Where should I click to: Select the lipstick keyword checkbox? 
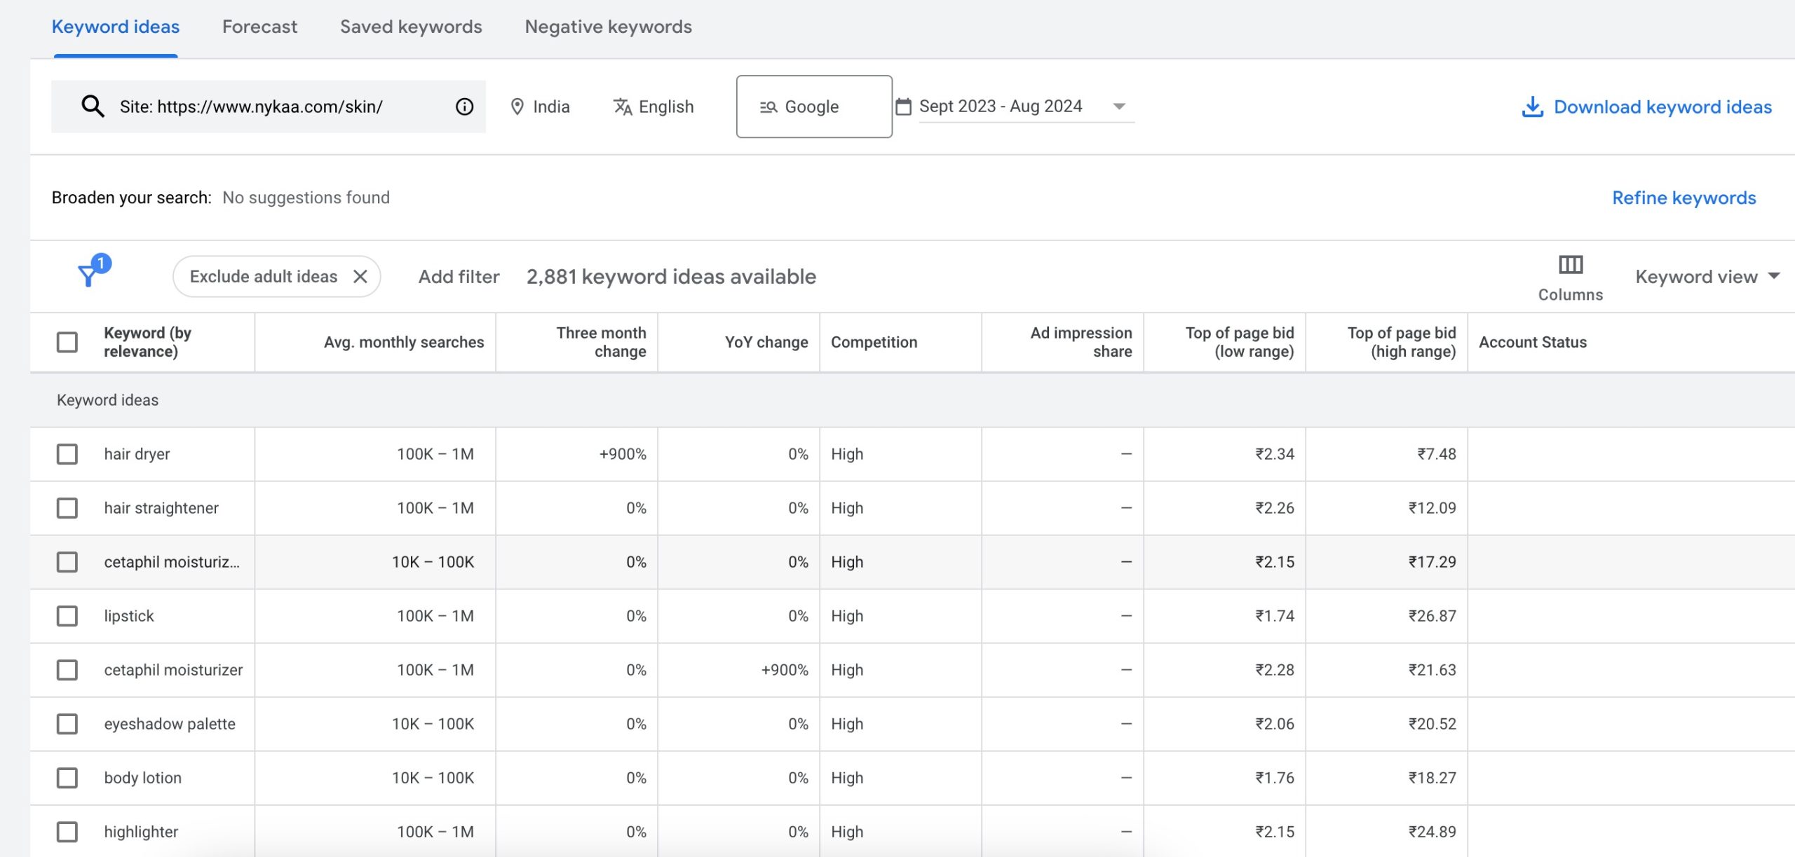tap(67, 616)
